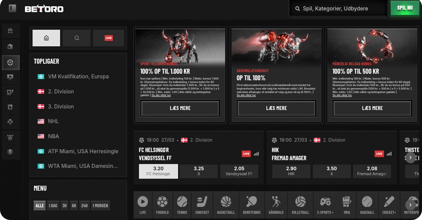Click LÆS MERE under Akkumulatorboost
Image resolution: width=422 pixels, height=220 pixels.
point(276,108)
